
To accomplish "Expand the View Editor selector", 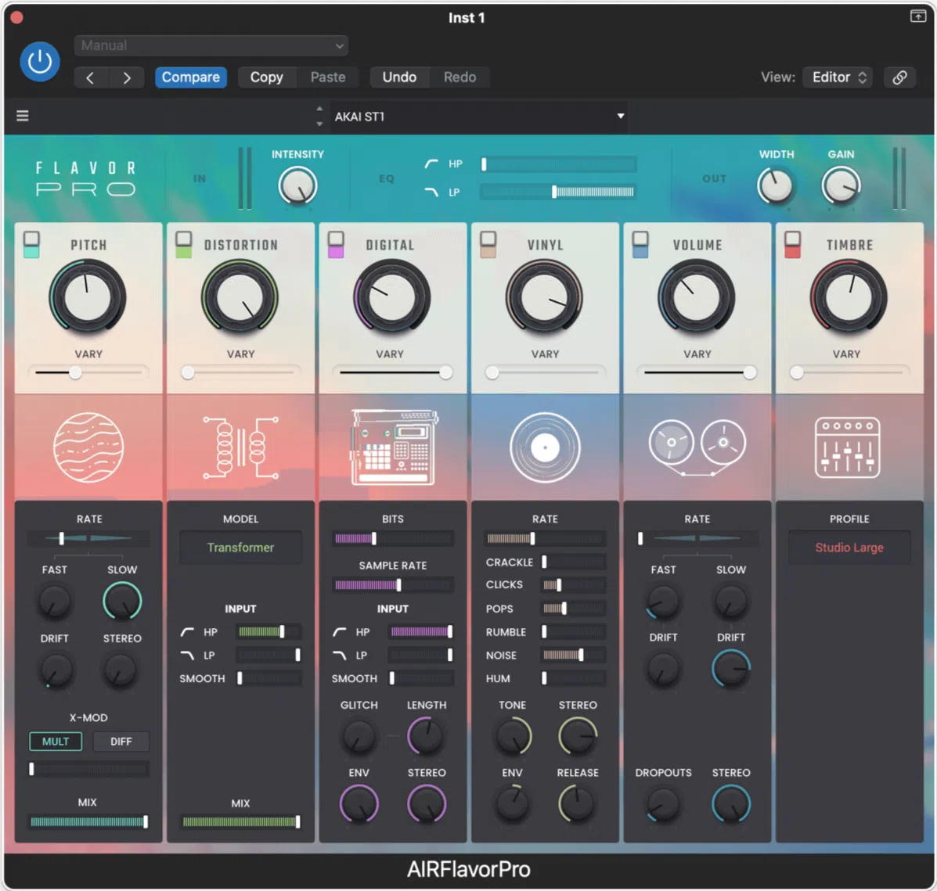I will click(838, 77).
